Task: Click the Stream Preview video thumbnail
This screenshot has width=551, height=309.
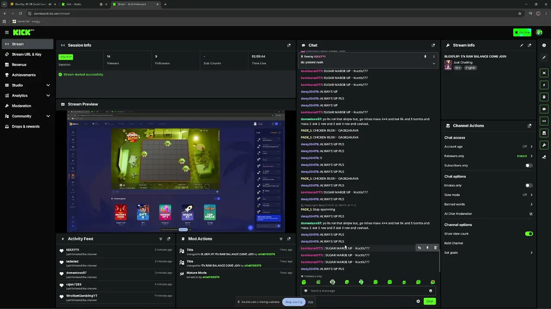Action: tap(176, 171)
